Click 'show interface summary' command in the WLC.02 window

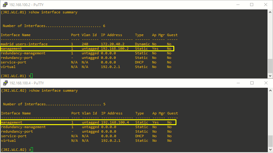(54, 90)
